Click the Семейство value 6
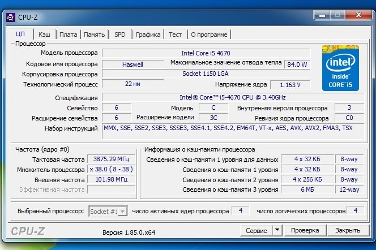Screen dimensions: 376x250 click(x=117, y=107)
